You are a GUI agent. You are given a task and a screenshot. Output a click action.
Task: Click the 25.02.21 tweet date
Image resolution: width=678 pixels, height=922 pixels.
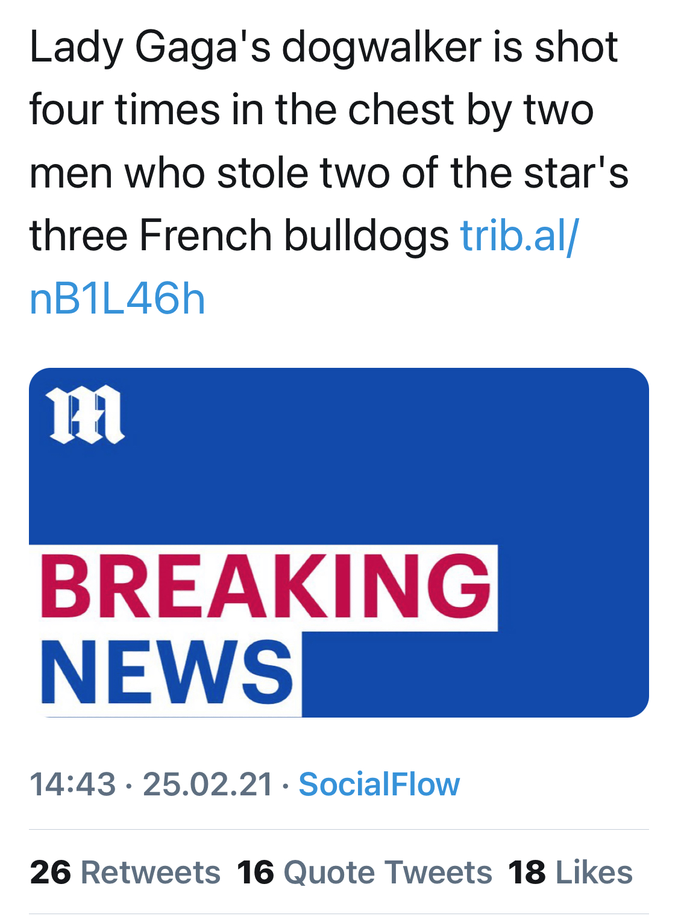click(208, 785)
